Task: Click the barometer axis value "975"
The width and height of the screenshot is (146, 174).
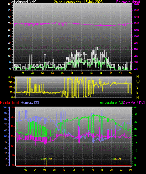Action: point(136,69)
